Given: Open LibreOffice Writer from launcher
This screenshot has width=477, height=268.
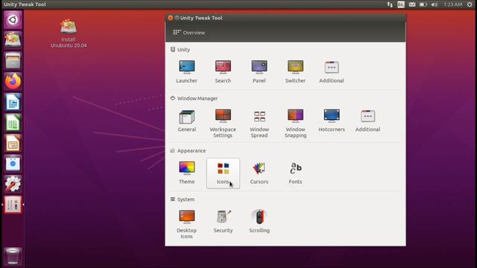Looking at the screenshot, I should [x=13, y=102].
